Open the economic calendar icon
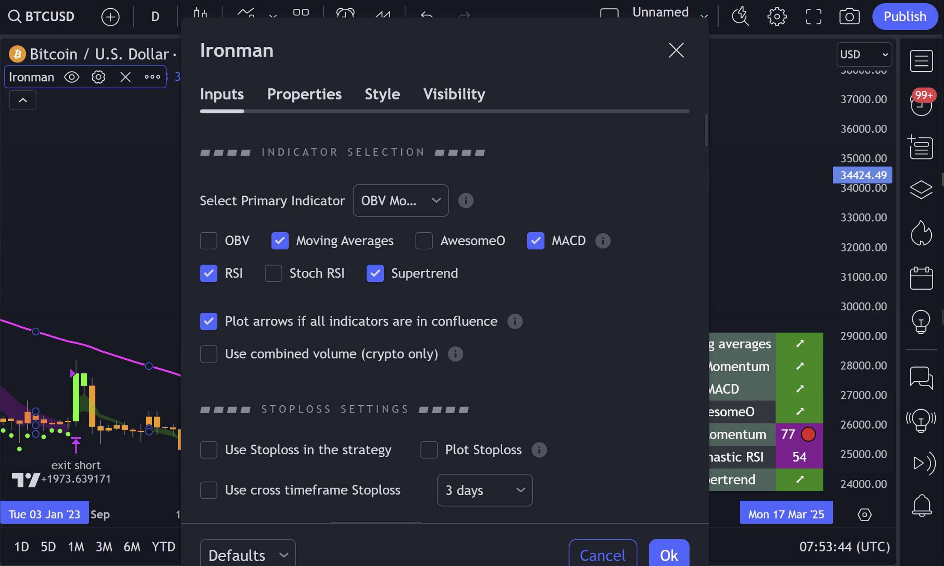Viewport: 944px width, 566px height. pyautogui.click(x=921, y=278)
